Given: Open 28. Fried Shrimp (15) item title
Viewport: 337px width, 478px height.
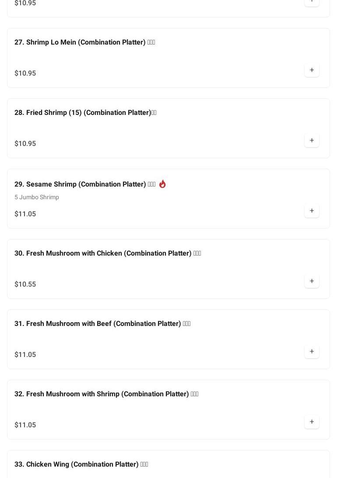Looking at the screenshot, I should [85, 113].
